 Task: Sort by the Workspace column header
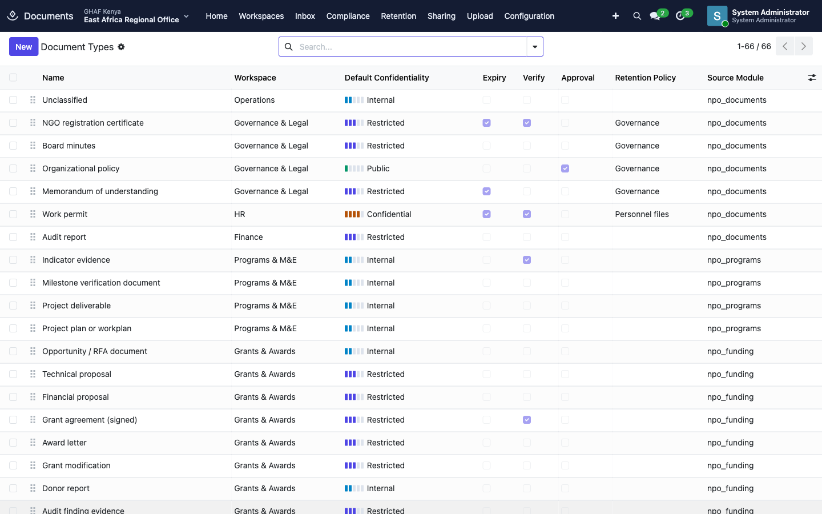point(255,78)
